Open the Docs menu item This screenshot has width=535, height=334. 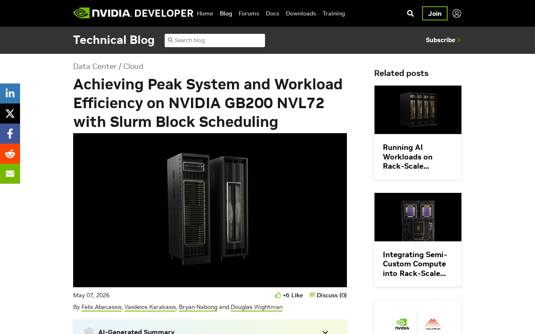pos(273,13)
